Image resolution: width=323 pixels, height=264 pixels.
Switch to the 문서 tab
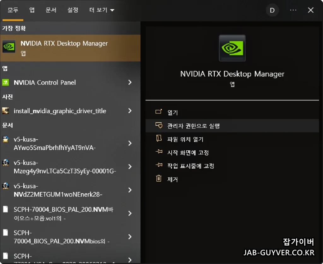click(51, 10)
